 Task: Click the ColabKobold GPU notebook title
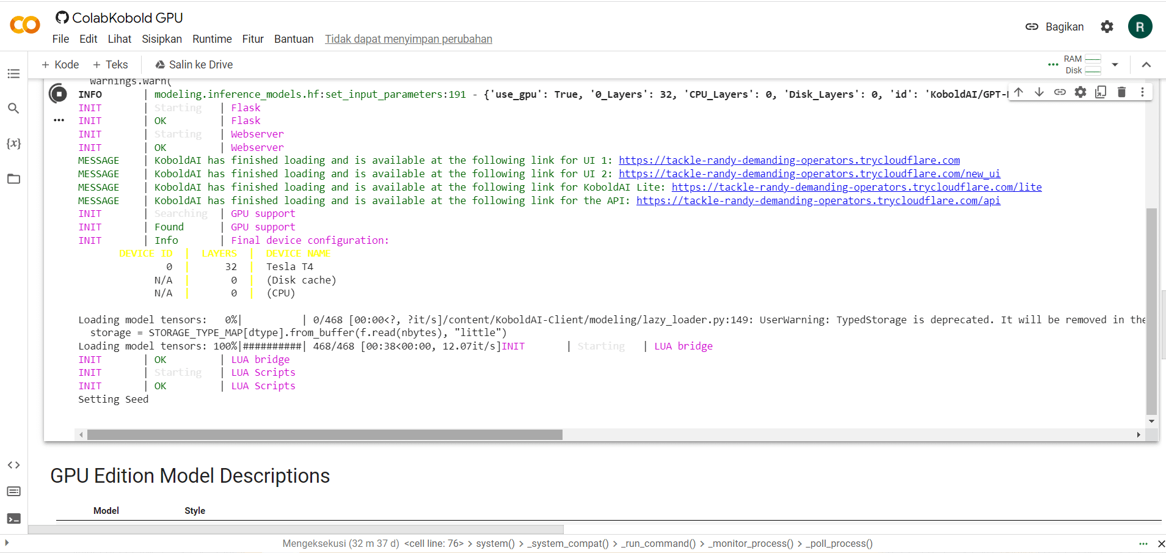(128, 18)
